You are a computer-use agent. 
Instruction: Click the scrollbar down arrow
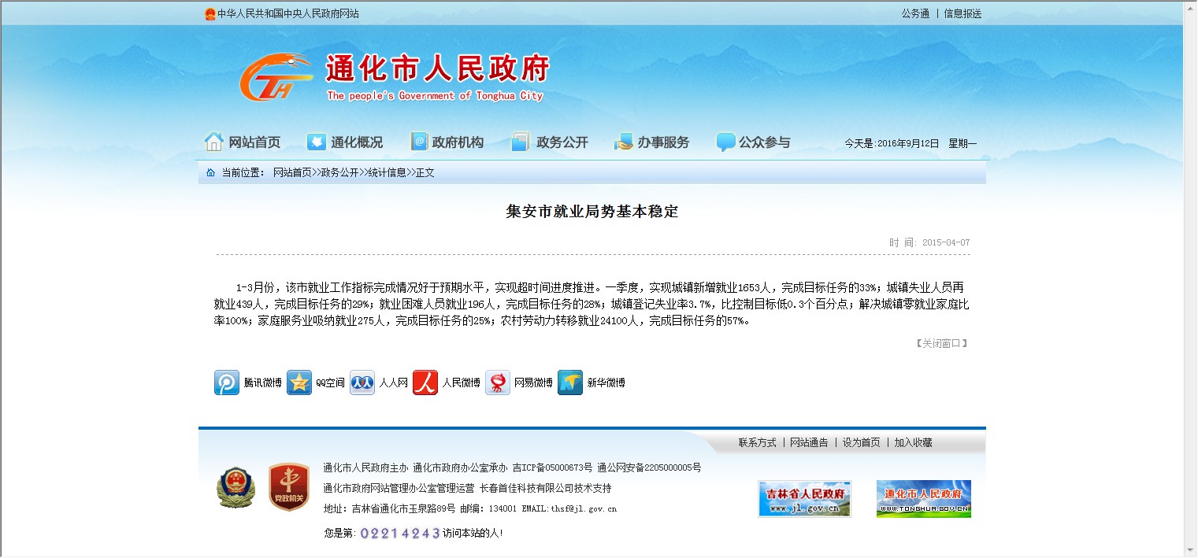[x=1189, y=550]
